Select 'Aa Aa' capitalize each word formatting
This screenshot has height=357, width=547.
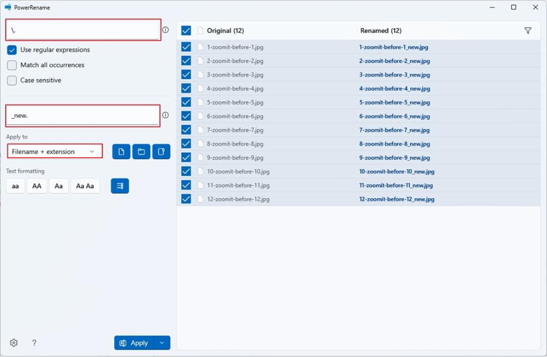pos(85,186)
